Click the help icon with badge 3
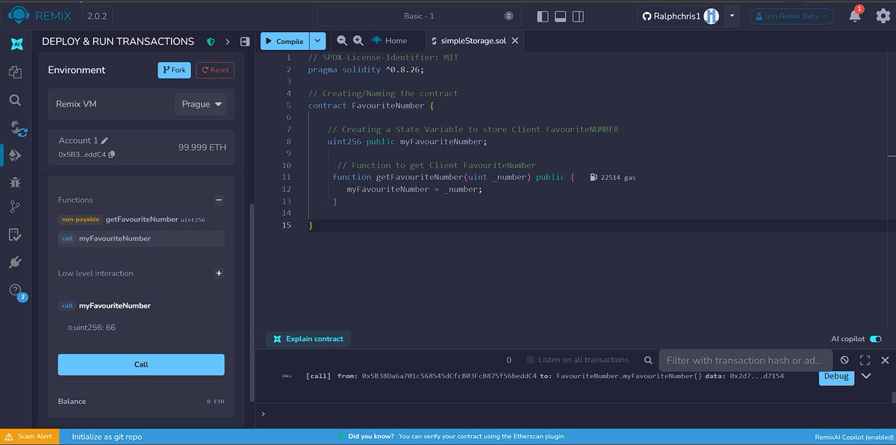This screenshot has height=445, width=896. click(x=16, y=291)
